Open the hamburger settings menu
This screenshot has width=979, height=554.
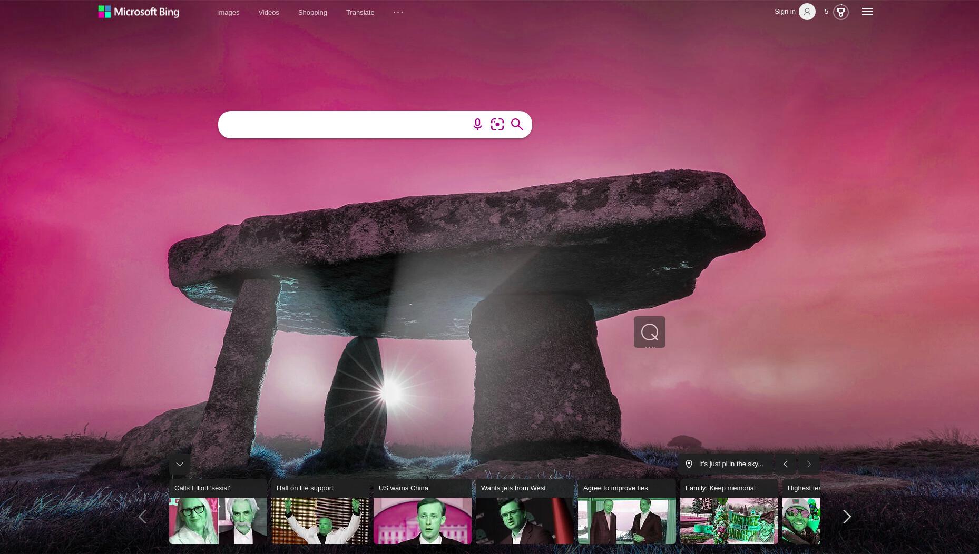[867, 12]
